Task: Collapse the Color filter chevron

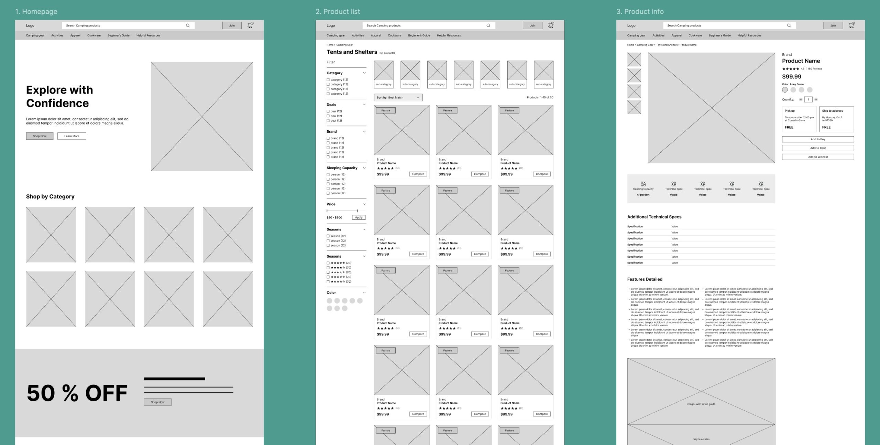Action: 364,293
